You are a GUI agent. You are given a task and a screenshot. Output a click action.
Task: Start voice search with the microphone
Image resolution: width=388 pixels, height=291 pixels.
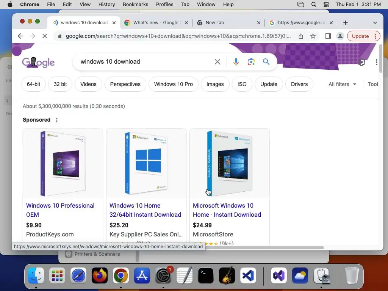point(236,62)
